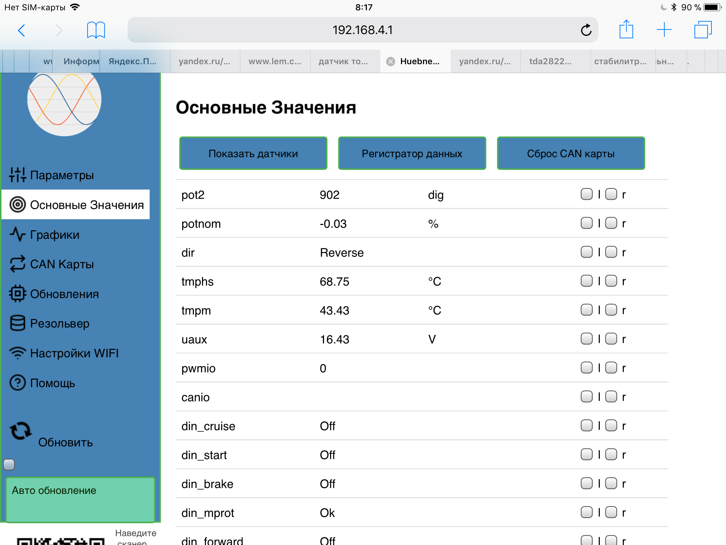Click the Регистратор данных button

(412, 153)
